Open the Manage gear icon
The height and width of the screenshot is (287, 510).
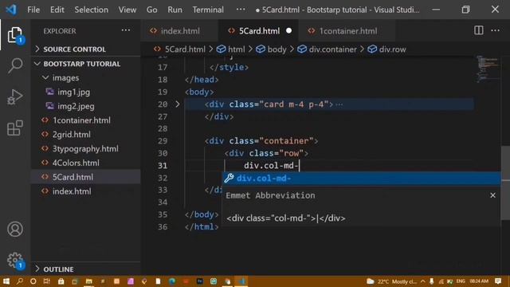(x=15, y=260)
